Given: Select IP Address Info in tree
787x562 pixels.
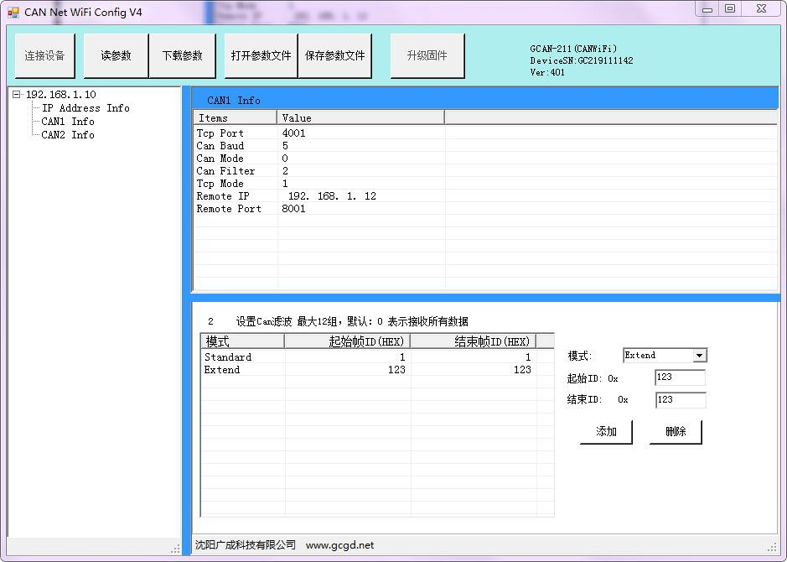Looking at the screenshot, I should [85, 108].
